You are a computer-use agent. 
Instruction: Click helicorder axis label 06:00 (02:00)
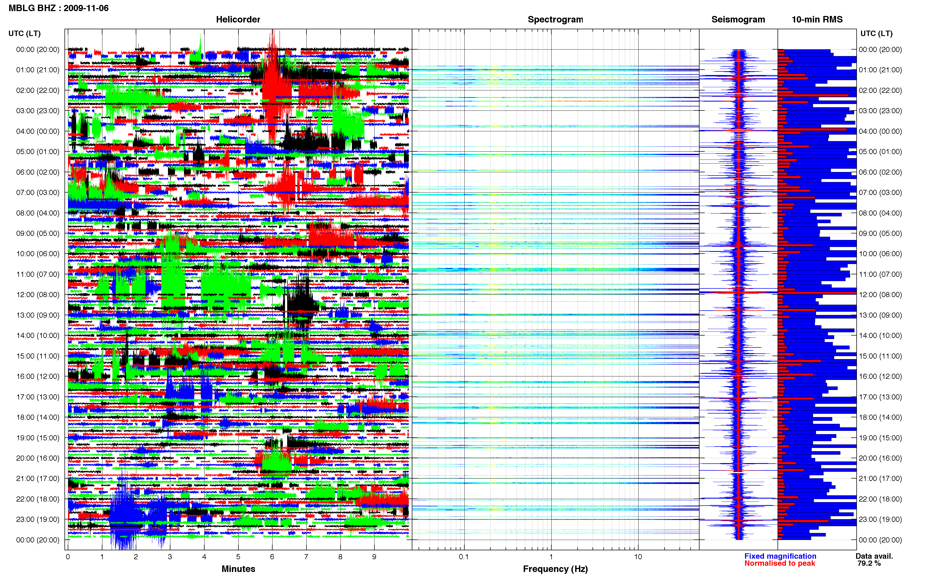38,172
